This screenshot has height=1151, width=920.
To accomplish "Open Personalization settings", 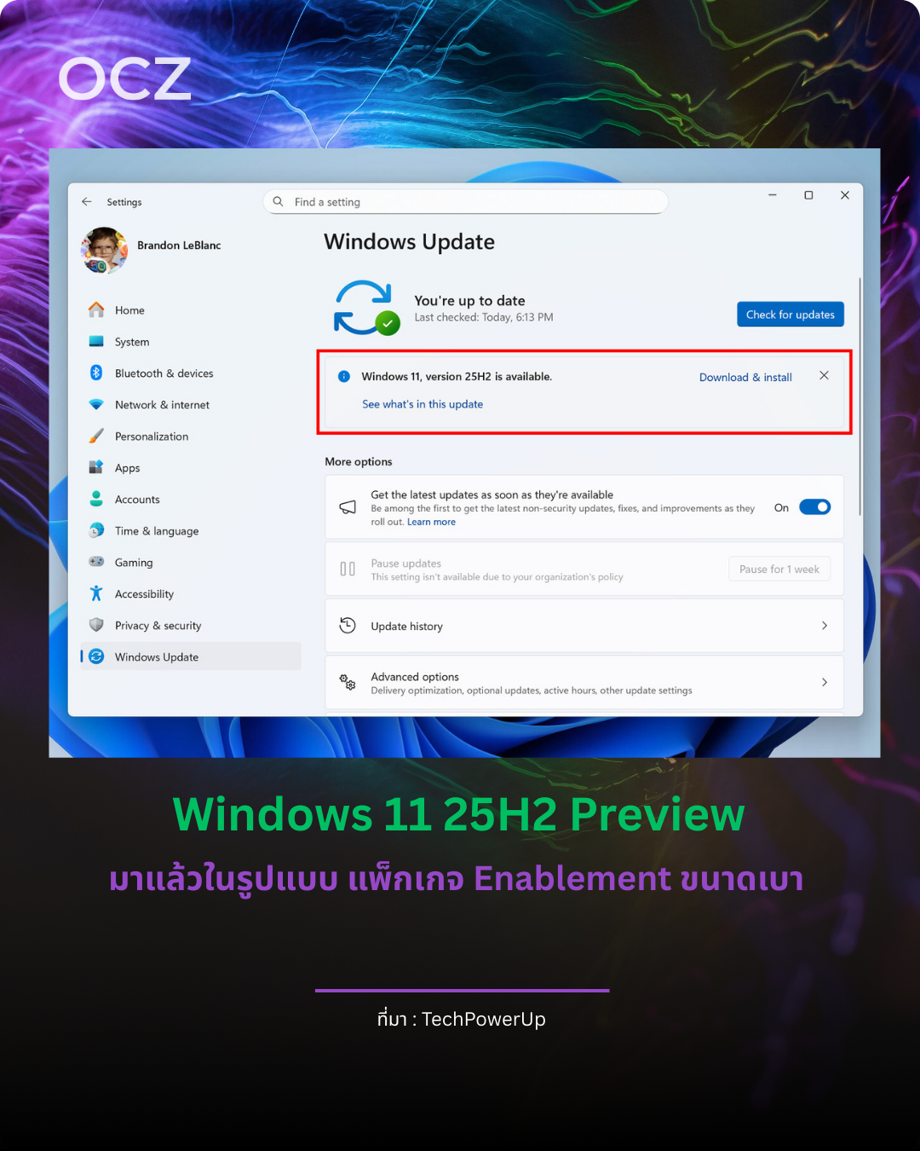I will point(191,437).
